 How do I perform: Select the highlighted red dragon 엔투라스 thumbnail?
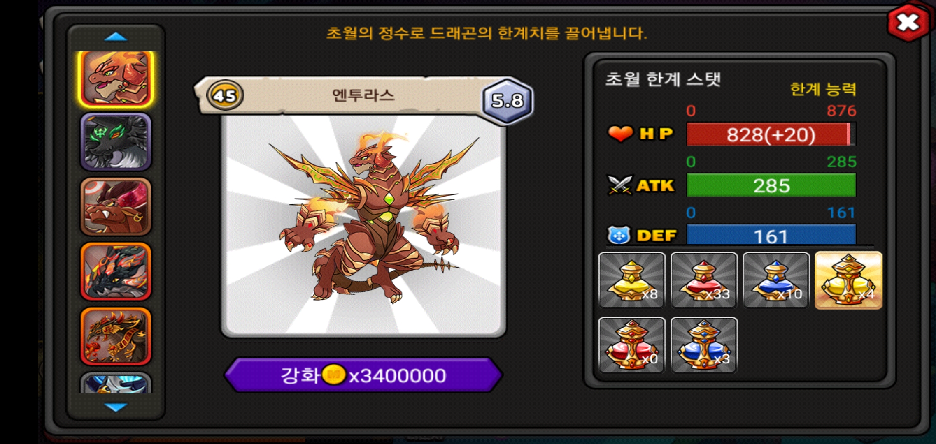[x=116, y=78]
